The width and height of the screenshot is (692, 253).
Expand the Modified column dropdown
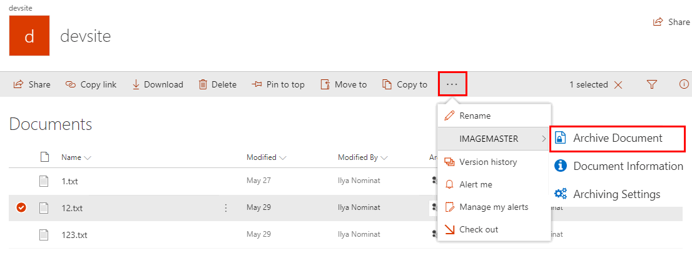(282, 157)
